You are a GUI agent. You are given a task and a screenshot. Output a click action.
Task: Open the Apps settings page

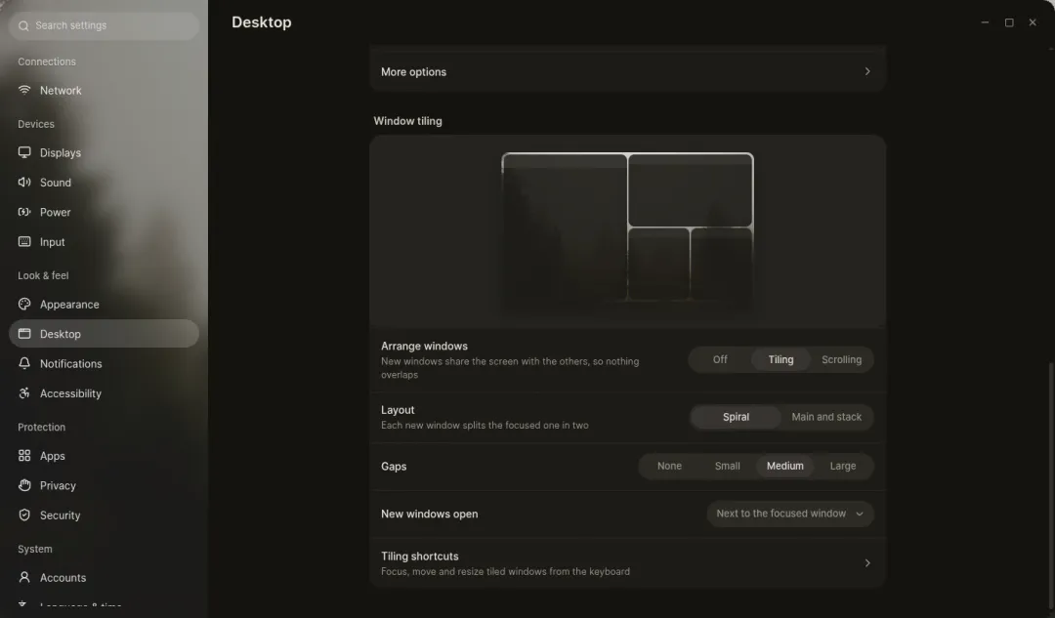click(104, 455)
